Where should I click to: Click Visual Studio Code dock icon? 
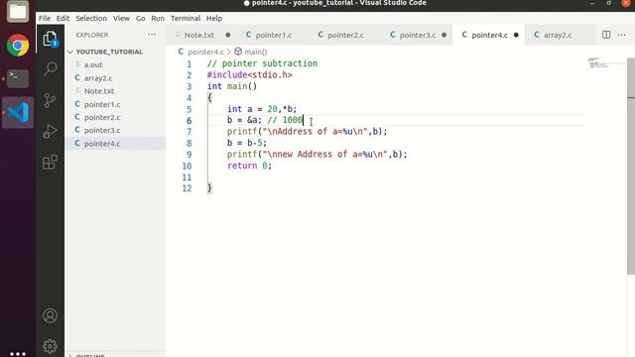18,112
